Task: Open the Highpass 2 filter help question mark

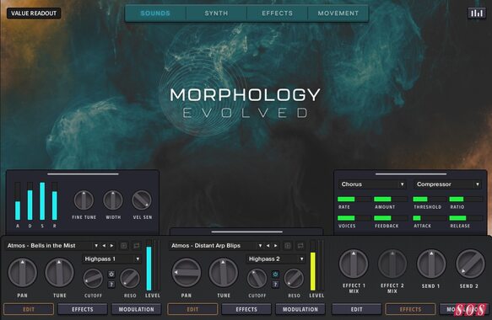Action: [275, 285]
